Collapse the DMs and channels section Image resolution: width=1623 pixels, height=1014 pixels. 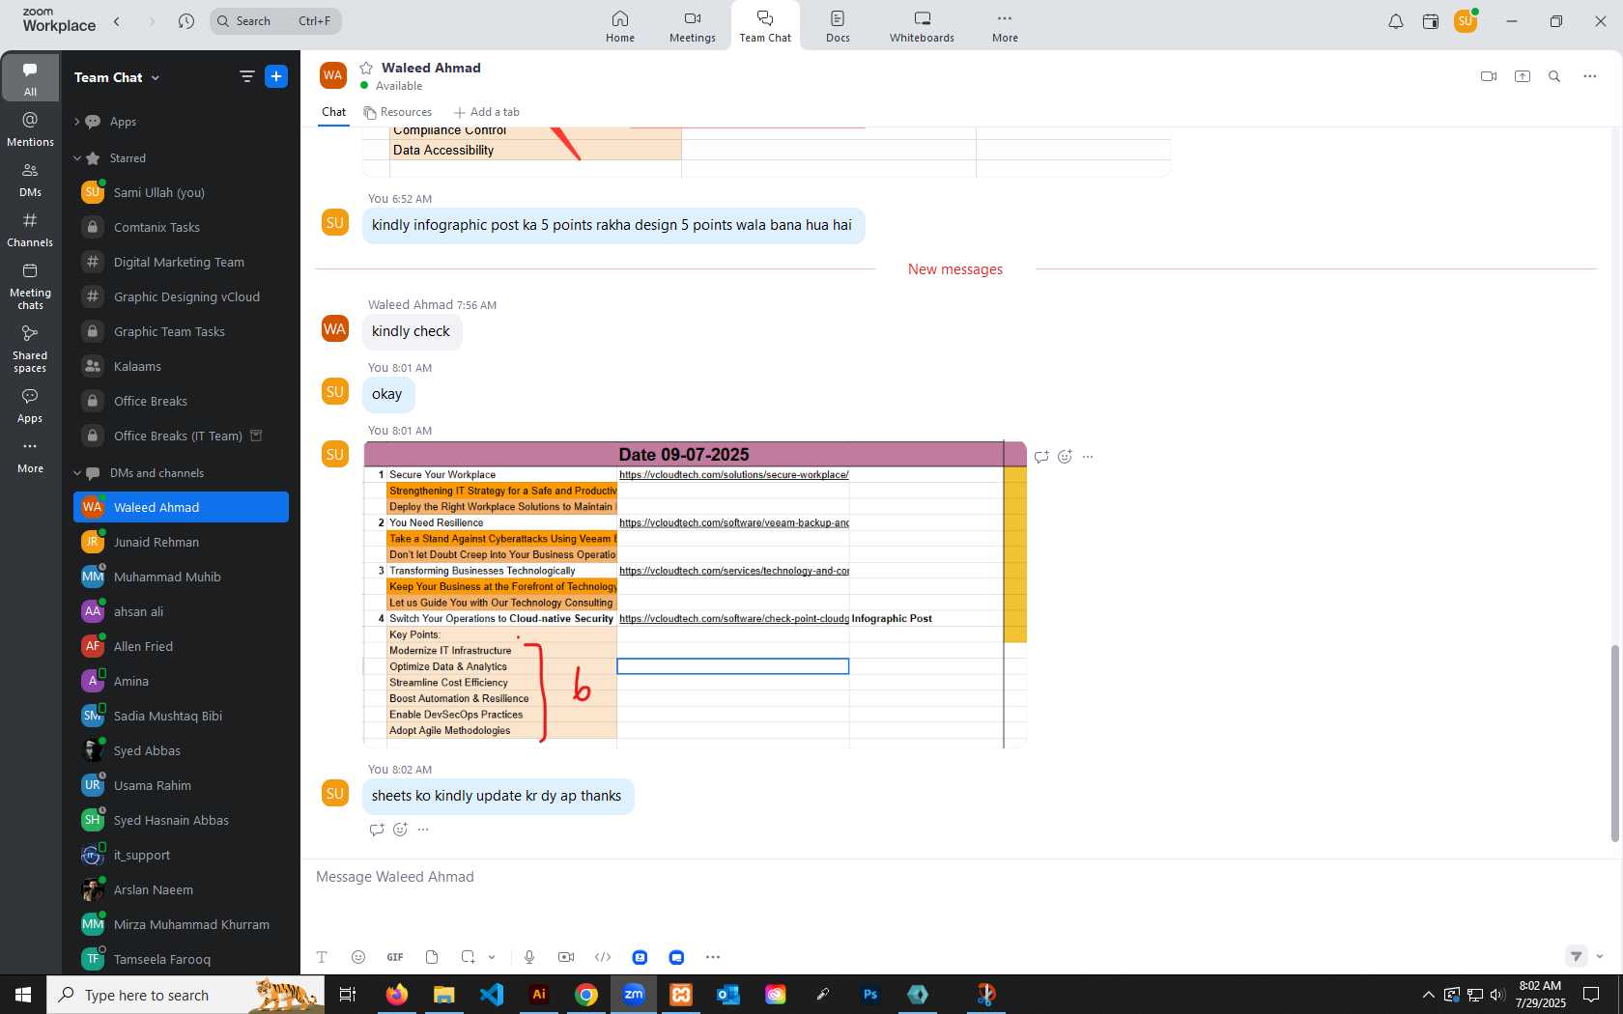tap(76, 473)
